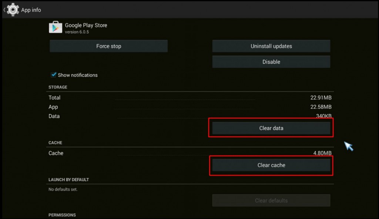
Task: Click the greyed-out Clear defaults button
Action: pyautogui.click(x=271, y=200)
